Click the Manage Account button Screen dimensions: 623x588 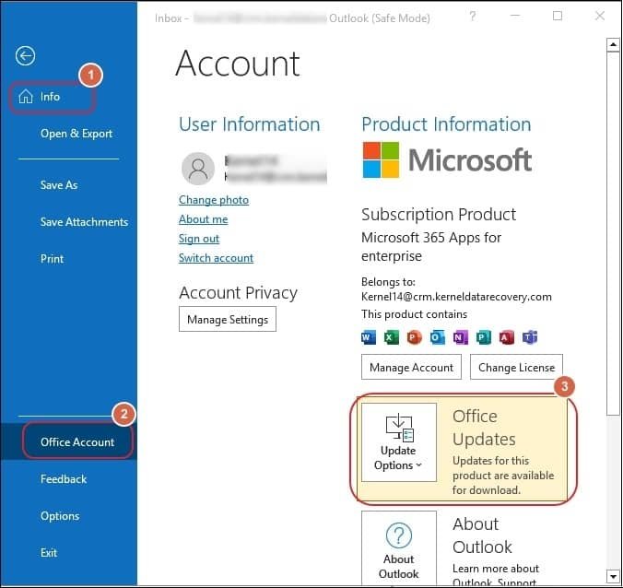pyautogui.click(x=411, y=367)
